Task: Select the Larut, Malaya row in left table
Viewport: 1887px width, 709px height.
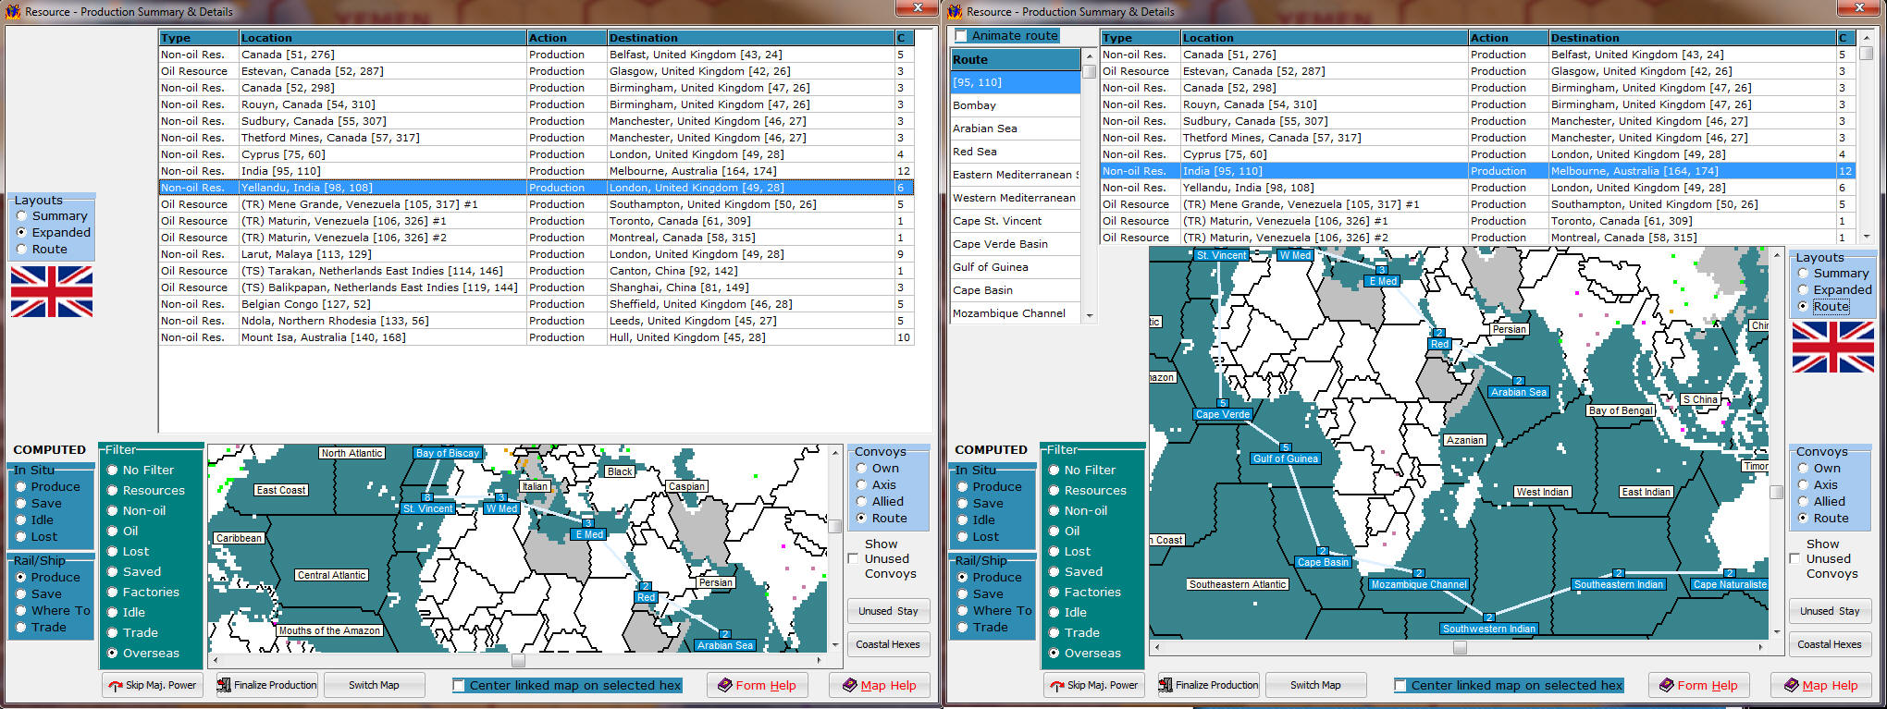Action: pos(305,254)
